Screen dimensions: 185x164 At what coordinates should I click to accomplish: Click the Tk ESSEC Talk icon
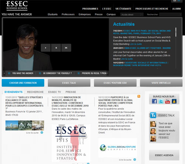(153, 115)
